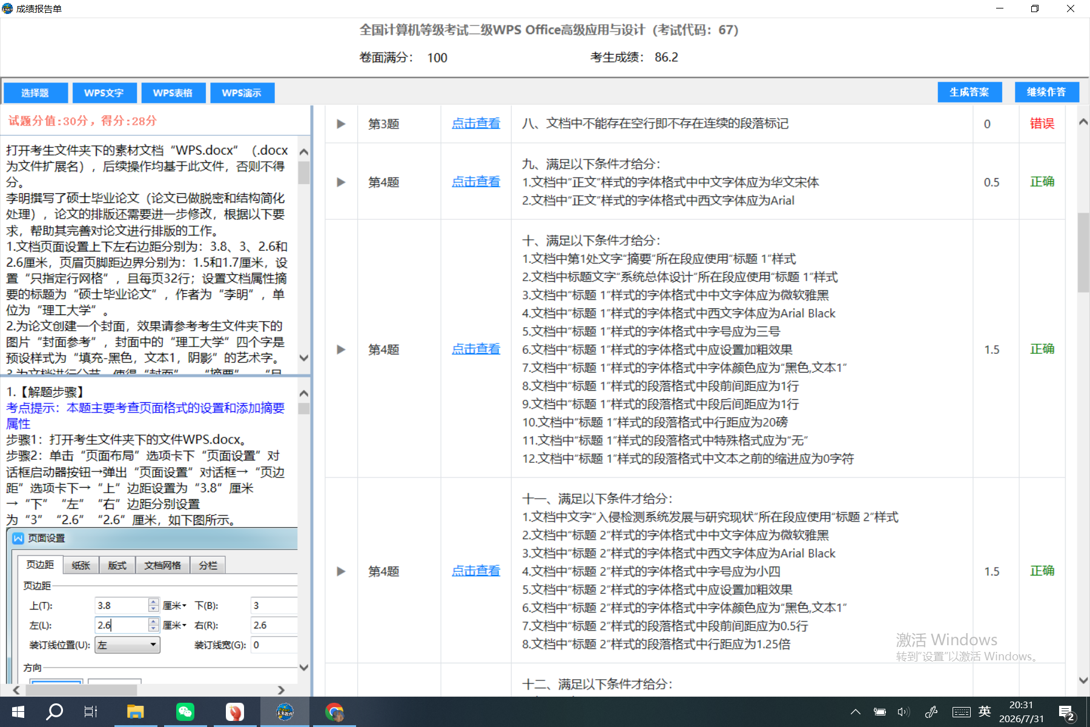Click the 0.5 score cell
This screenshot has height=727, width=1090.
point(992,182)
